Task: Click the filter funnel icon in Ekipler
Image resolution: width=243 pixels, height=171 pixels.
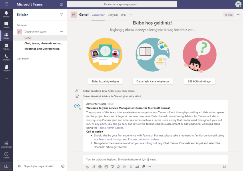Action: pos(61,15)
